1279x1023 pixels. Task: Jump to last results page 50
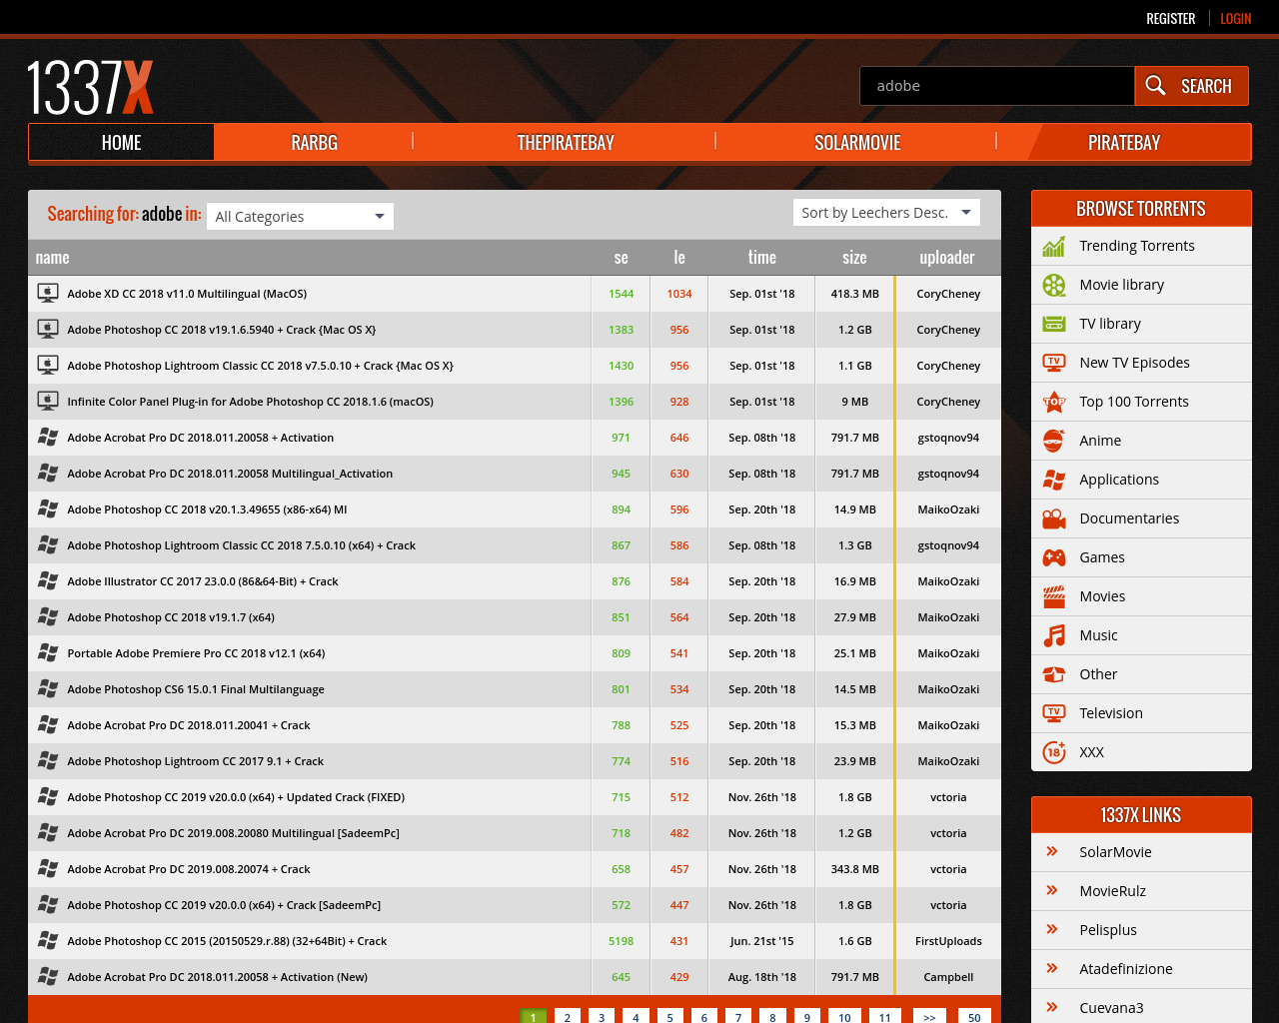pos(974,1016)
